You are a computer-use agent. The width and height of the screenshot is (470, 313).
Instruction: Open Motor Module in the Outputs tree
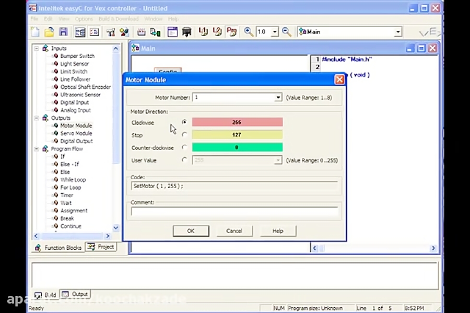coord(76,125)
